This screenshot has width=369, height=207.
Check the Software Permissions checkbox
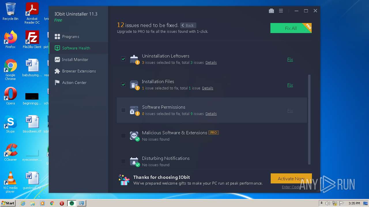coord(123,110)
